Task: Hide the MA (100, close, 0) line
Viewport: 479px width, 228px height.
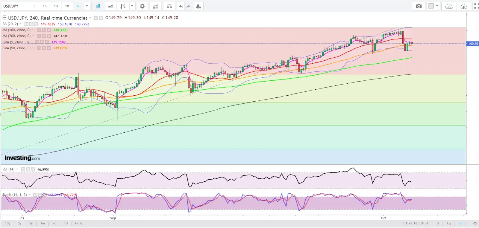Action: point(39,30)
